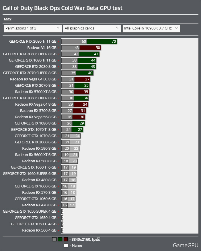Remove GEFORCE RTX 2080 Ti 11 GB with red x
Screen dimensions: 201x251
click(58, 41)
